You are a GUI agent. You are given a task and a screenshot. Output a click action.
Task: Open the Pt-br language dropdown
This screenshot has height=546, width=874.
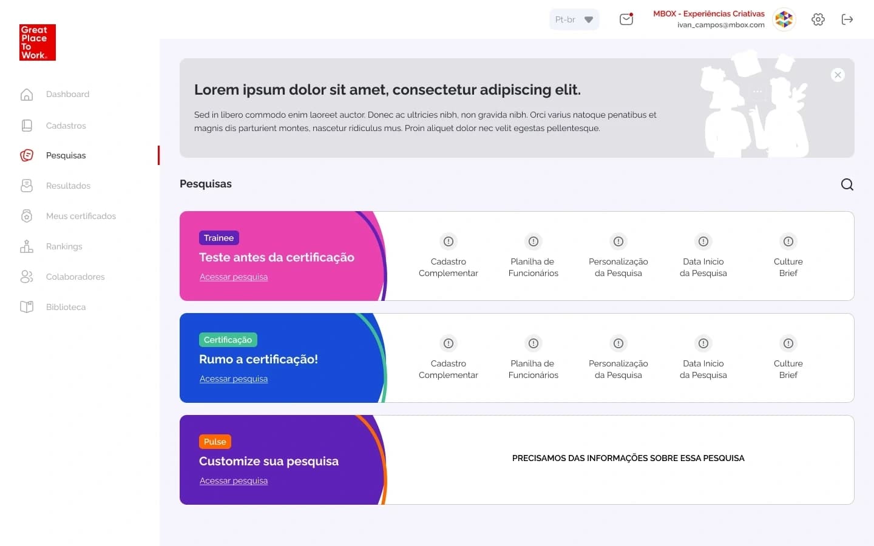tap(574, 19)
